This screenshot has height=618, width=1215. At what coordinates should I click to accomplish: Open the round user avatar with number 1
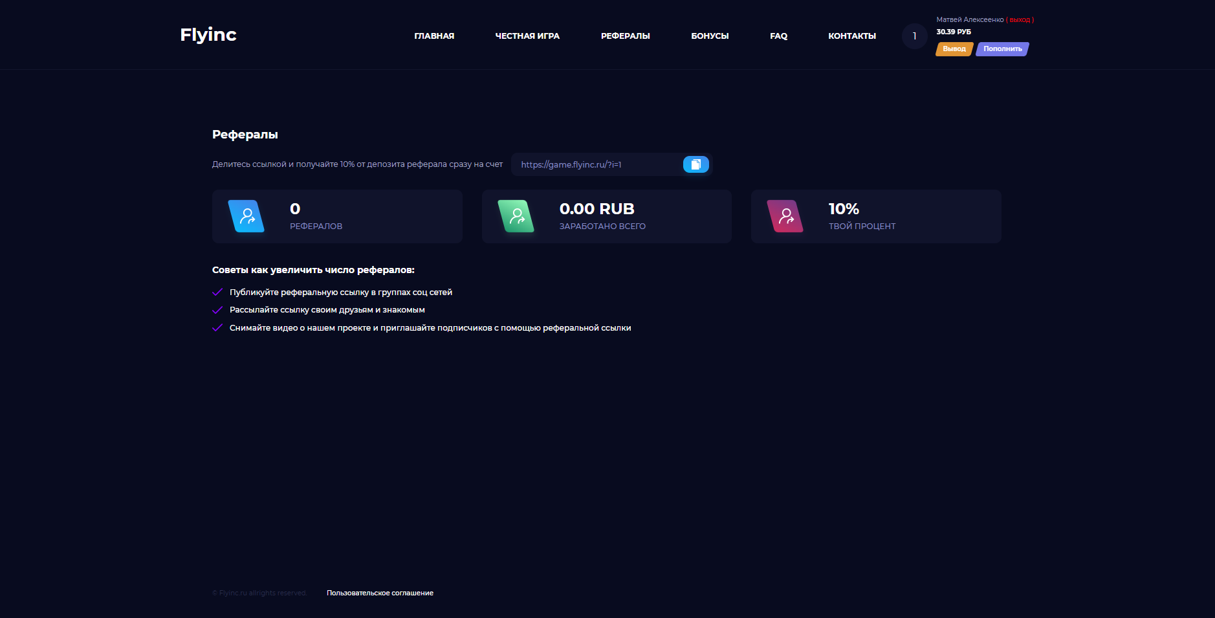914,36
